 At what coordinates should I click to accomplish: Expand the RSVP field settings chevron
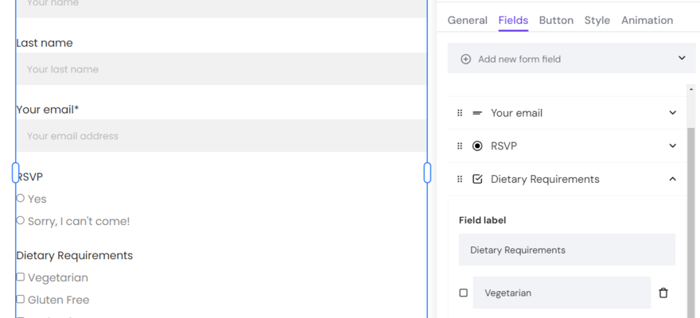coord(673,146)
